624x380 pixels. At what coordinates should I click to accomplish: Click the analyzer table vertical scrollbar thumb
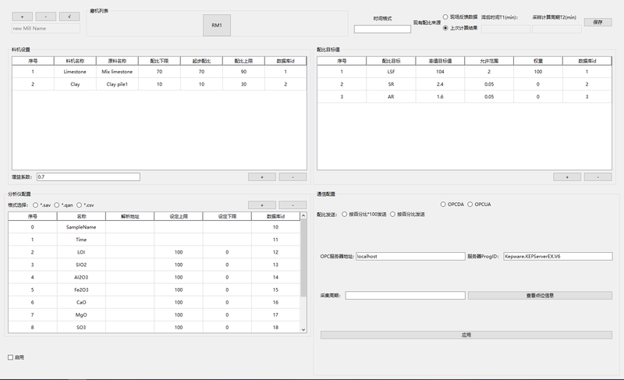click(x=303, y=257)
